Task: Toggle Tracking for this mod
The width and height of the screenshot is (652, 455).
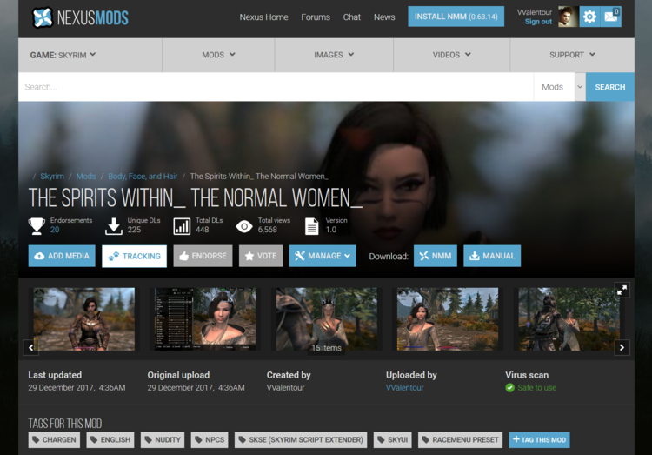Action: pyautogui.click(x=134, y=256)
